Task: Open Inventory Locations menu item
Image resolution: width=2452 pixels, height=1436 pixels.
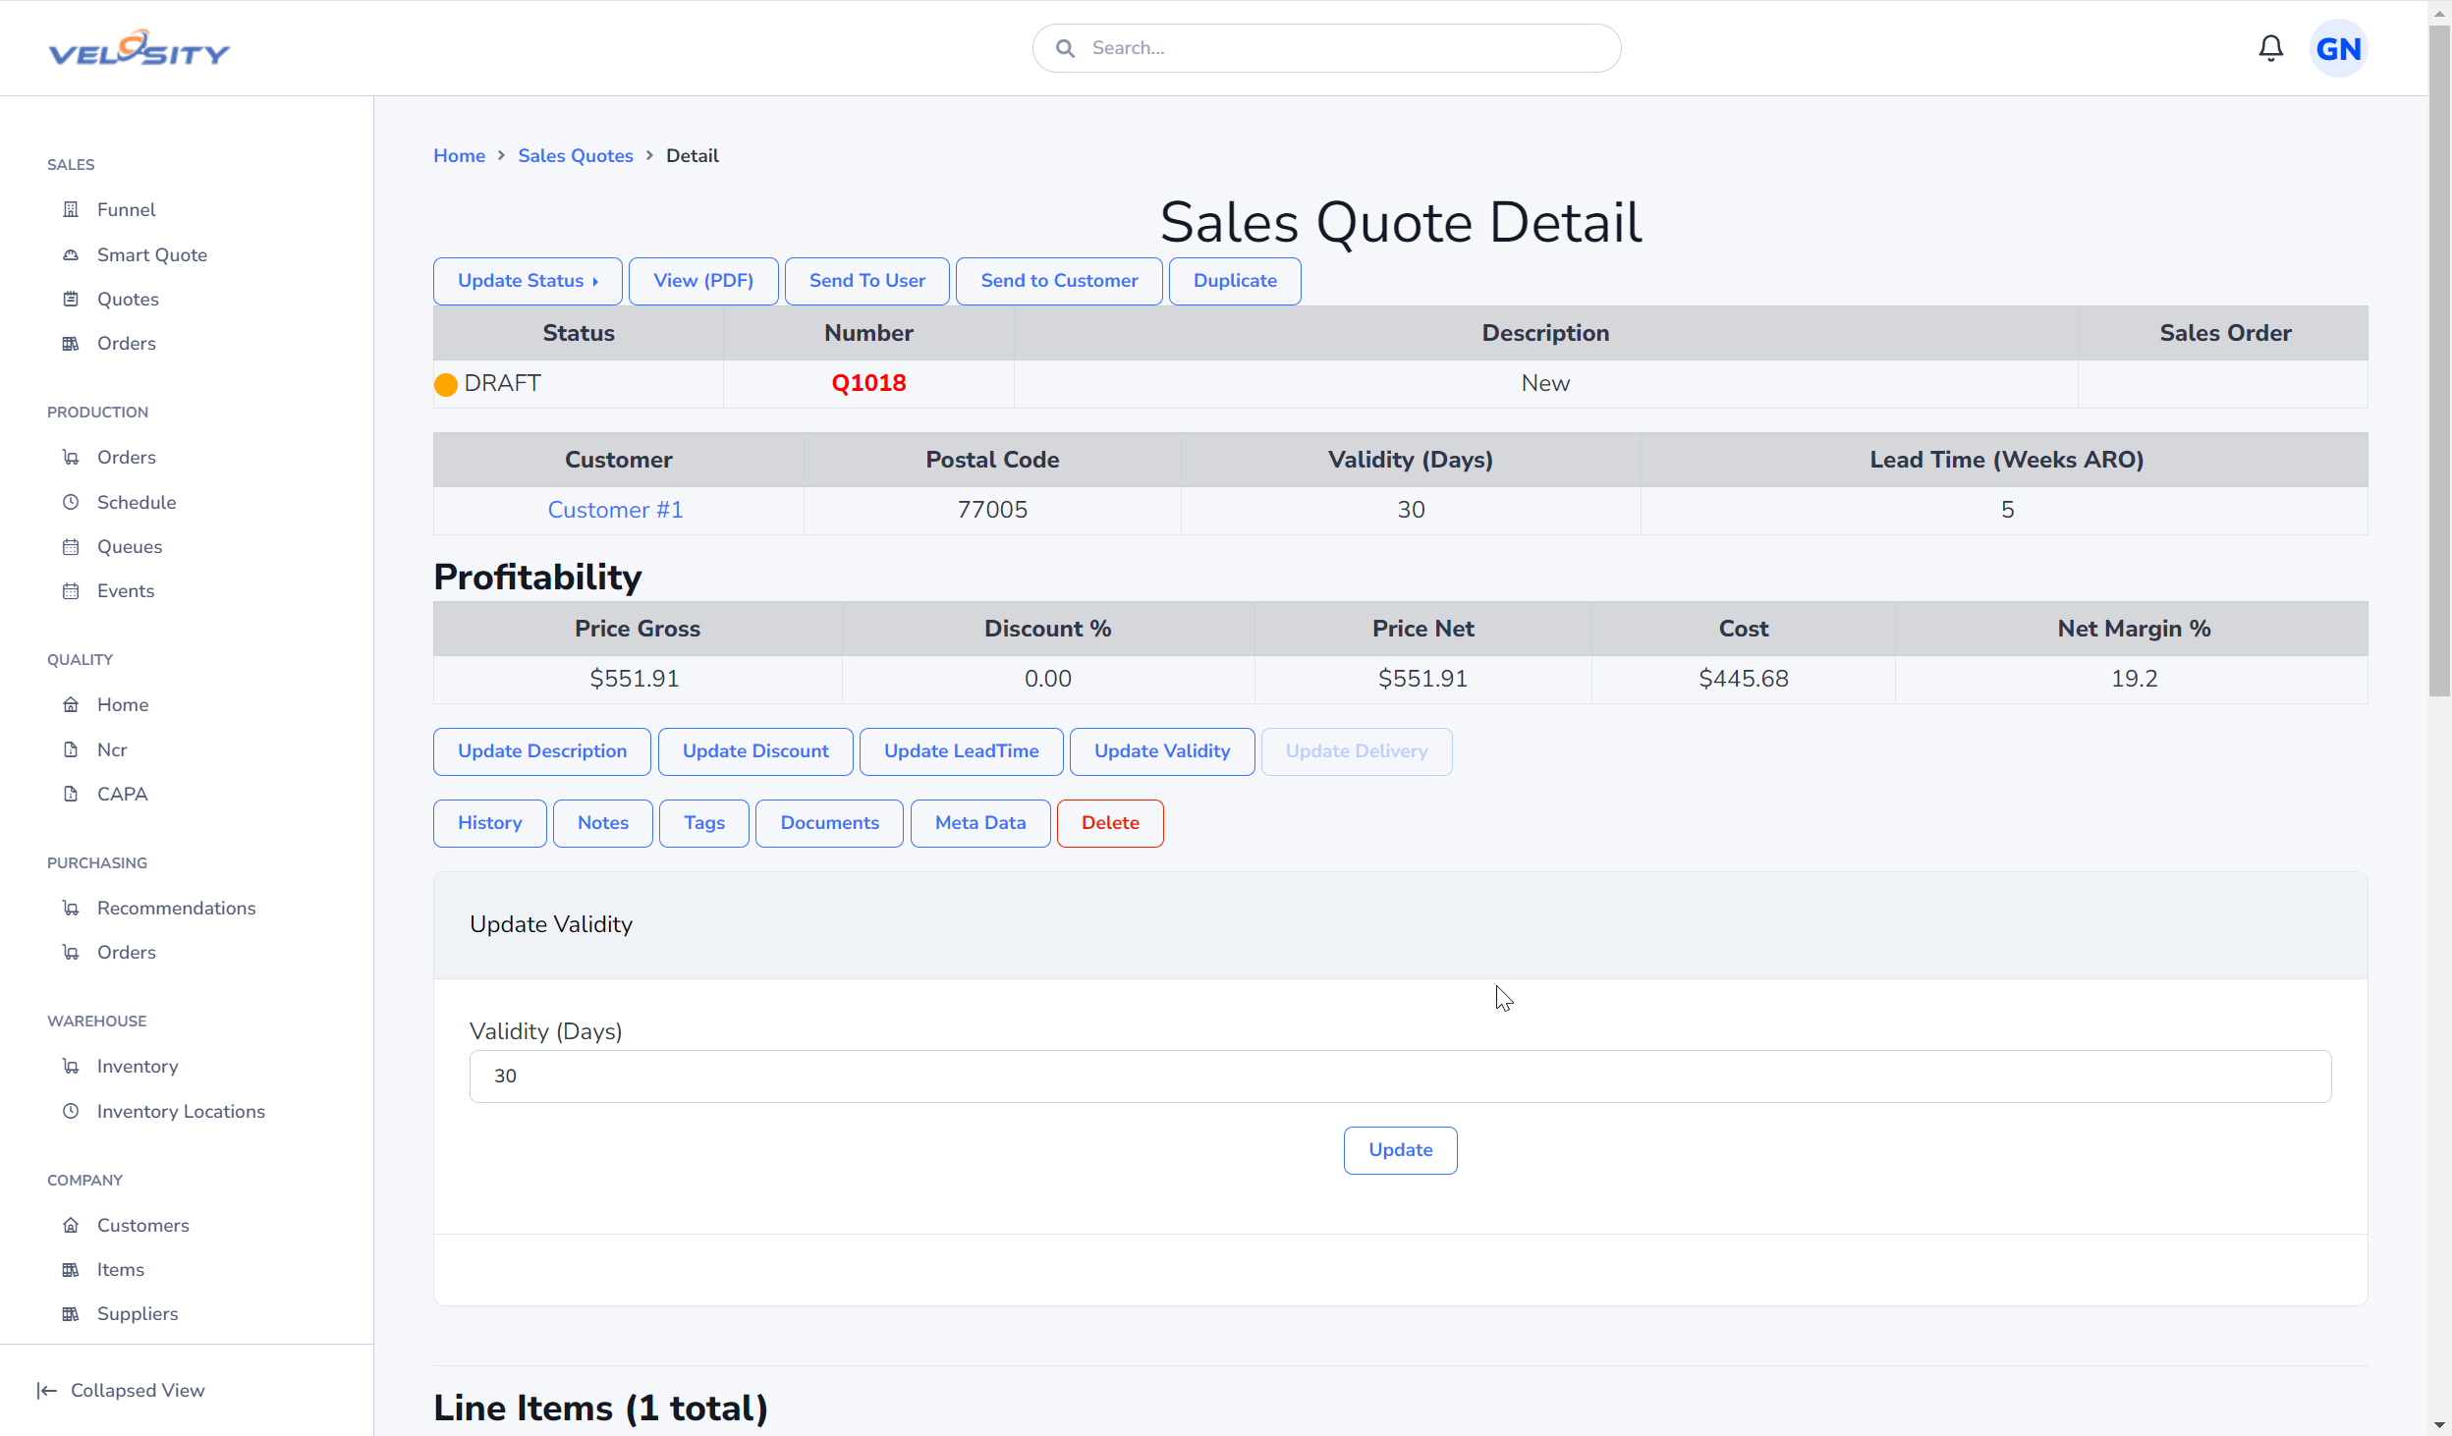Action: pos(181,1111)
